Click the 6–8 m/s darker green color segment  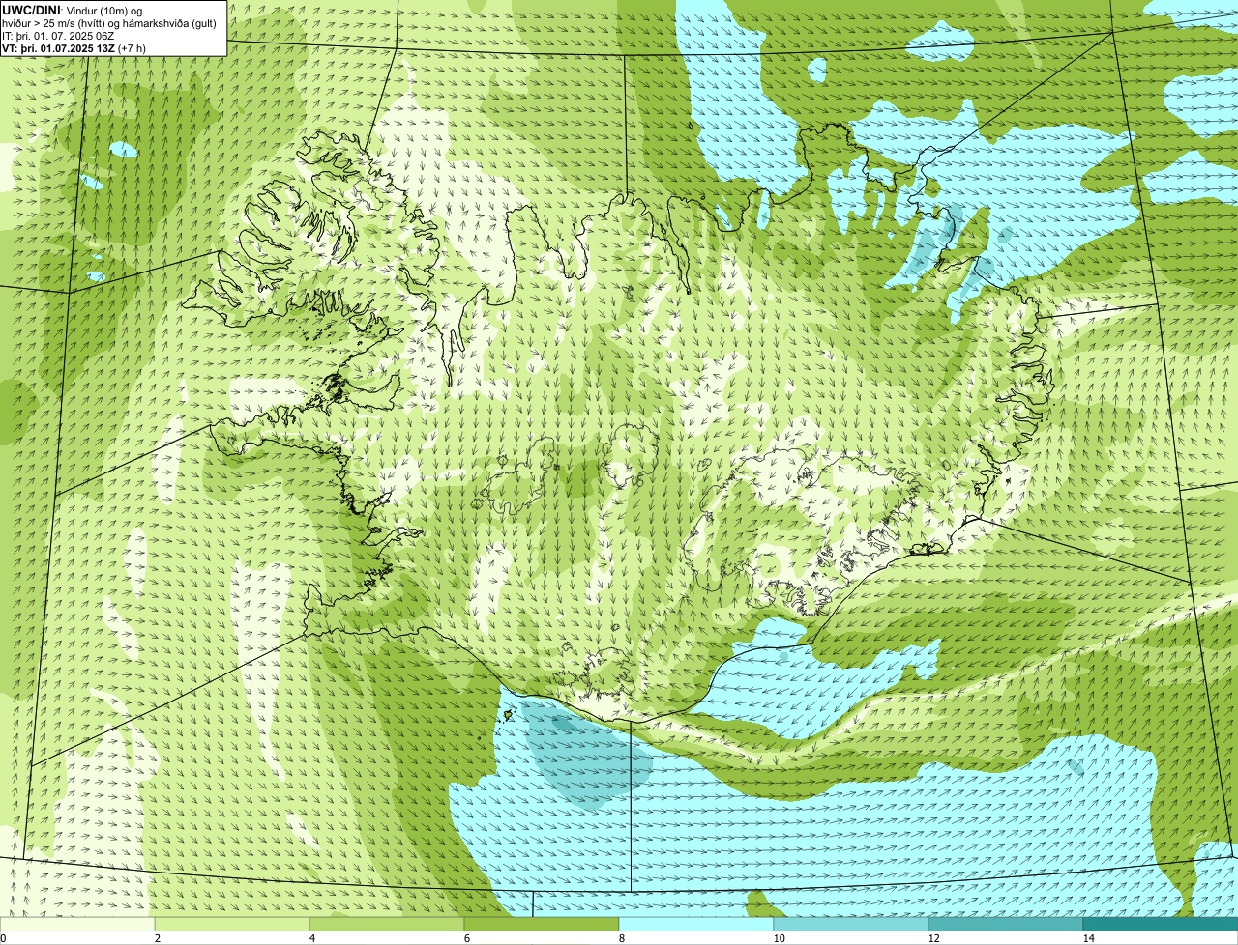pyautogui.click(x=542, y=924)
